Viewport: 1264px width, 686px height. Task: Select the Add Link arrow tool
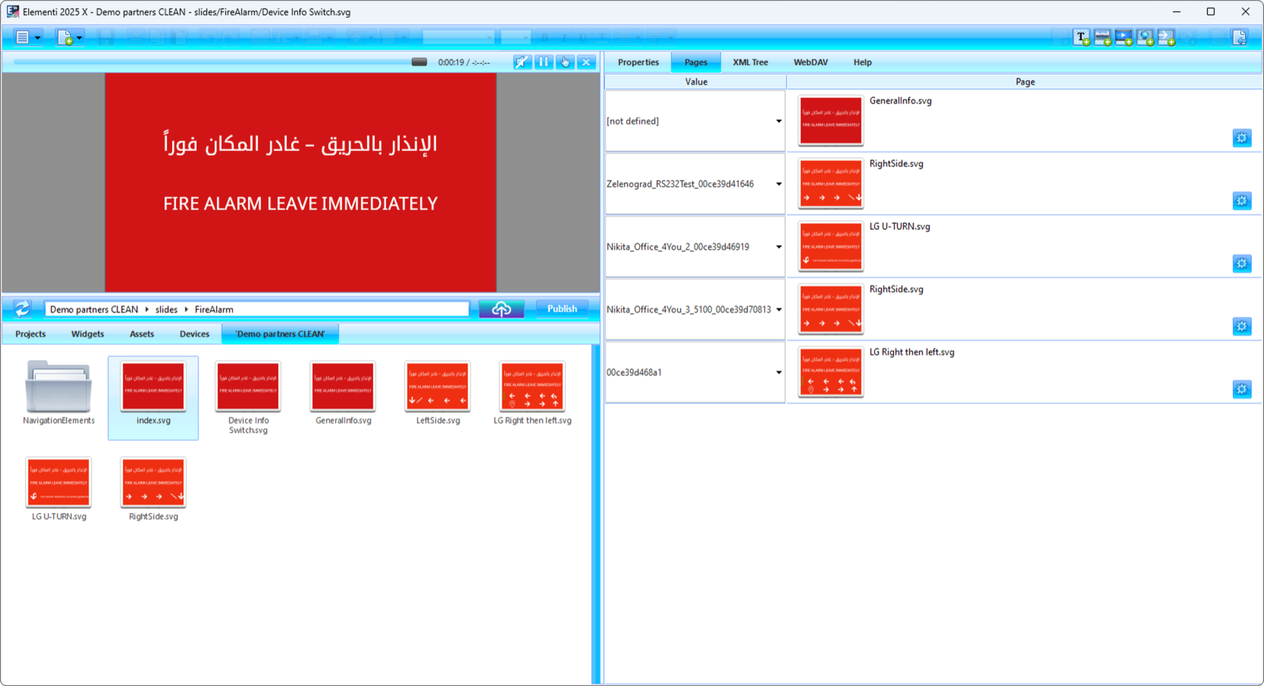pyautogui.click(x=1167, y=37)
